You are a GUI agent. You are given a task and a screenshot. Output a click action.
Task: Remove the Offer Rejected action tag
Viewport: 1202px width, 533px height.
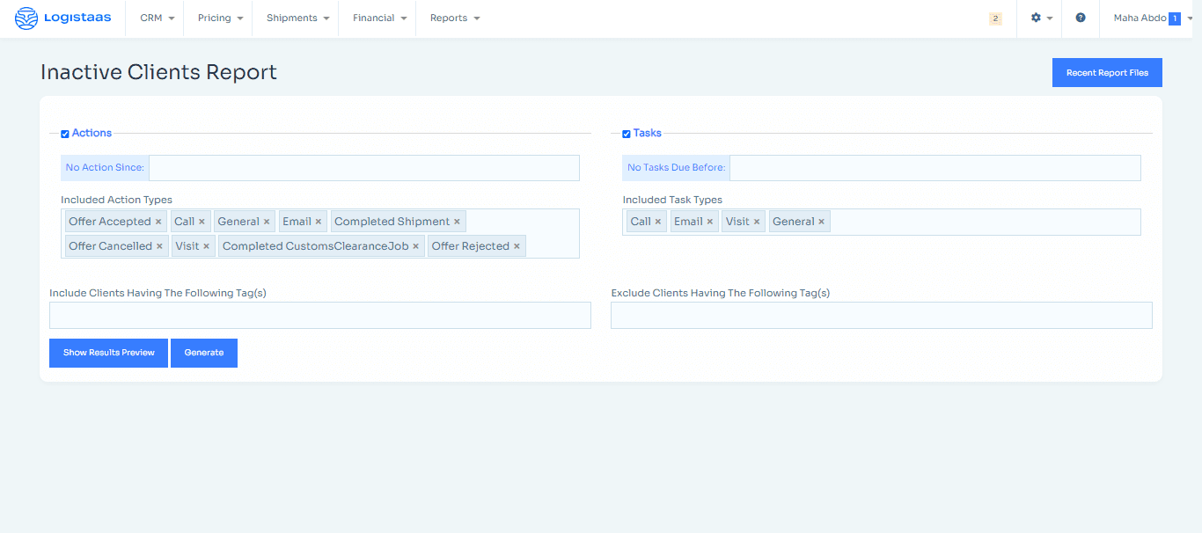click(x=517, y=246)
